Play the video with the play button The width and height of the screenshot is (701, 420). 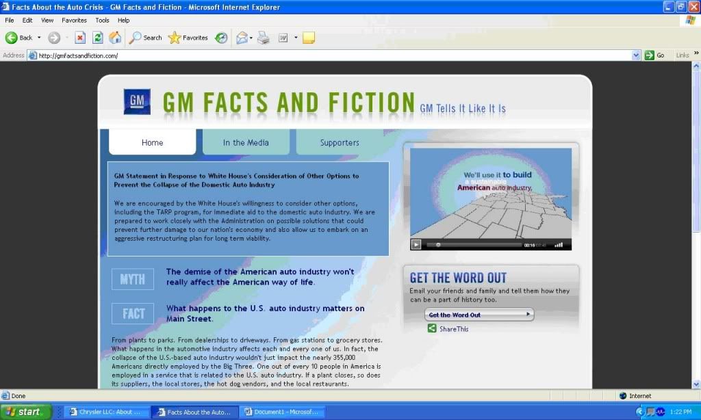(416, 244)
